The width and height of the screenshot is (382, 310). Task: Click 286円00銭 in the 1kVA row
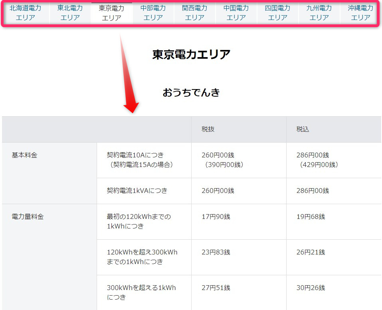point(313,191)
